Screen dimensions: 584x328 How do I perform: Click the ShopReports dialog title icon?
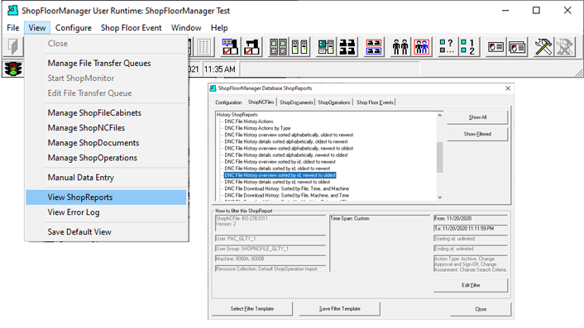pyautogui.click(x=213, y=88)
